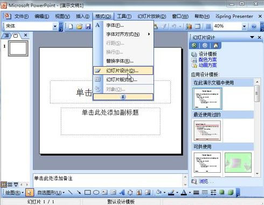Screen dimensions: 264x205
Task: Click the Vertical Text Box tool icon
Action: pos(113,193)
